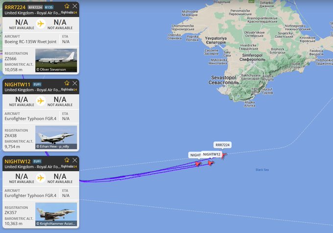Dismiss the NIGHTW11 flight panel

pyautogui.click(x=75, y=83)
